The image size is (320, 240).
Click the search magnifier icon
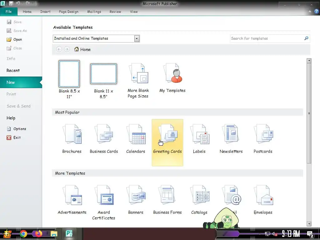tap(306, 38)
